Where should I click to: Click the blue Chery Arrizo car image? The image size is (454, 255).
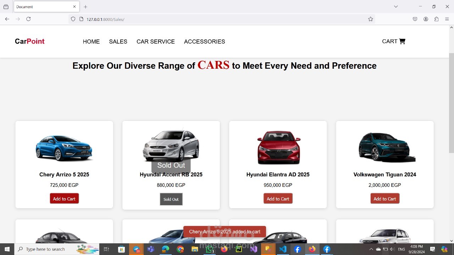click(x=64, y=148)
